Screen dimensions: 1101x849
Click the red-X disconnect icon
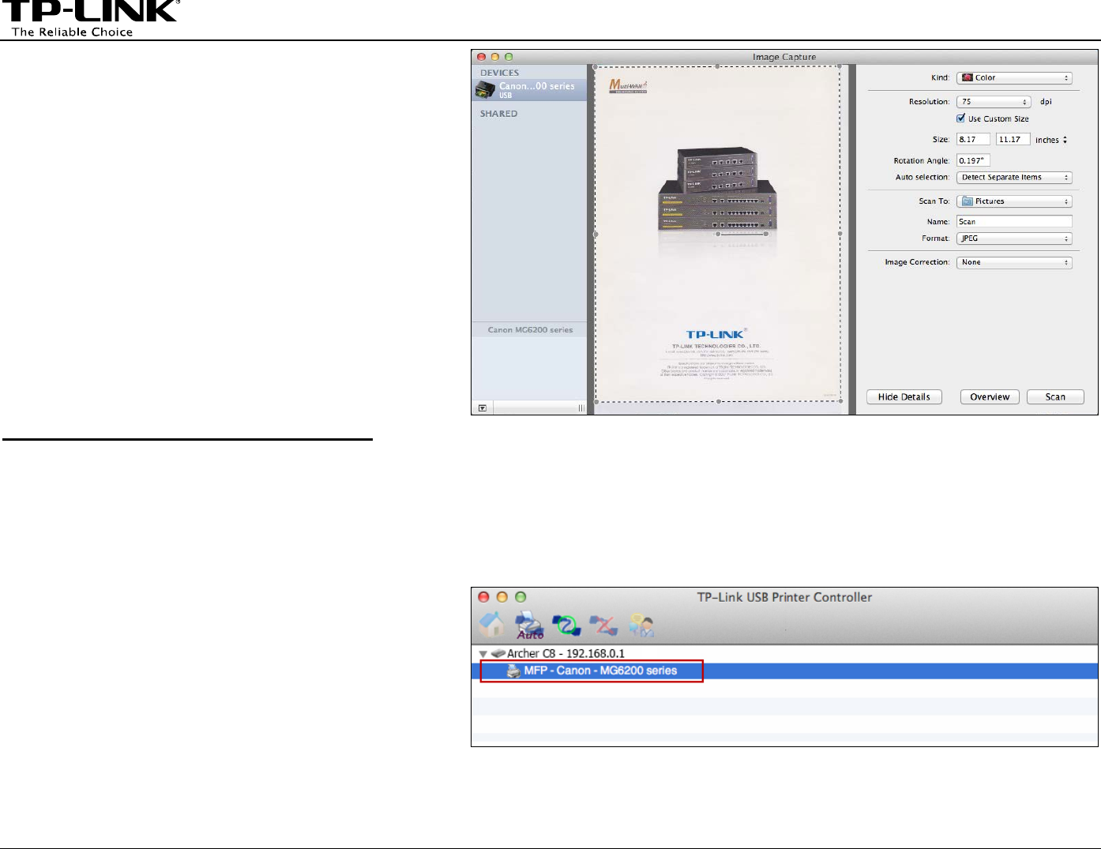click(604, 625)
